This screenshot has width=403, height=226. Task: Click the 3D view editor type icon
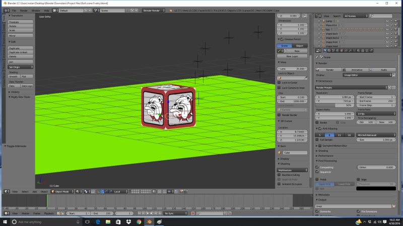6,192
